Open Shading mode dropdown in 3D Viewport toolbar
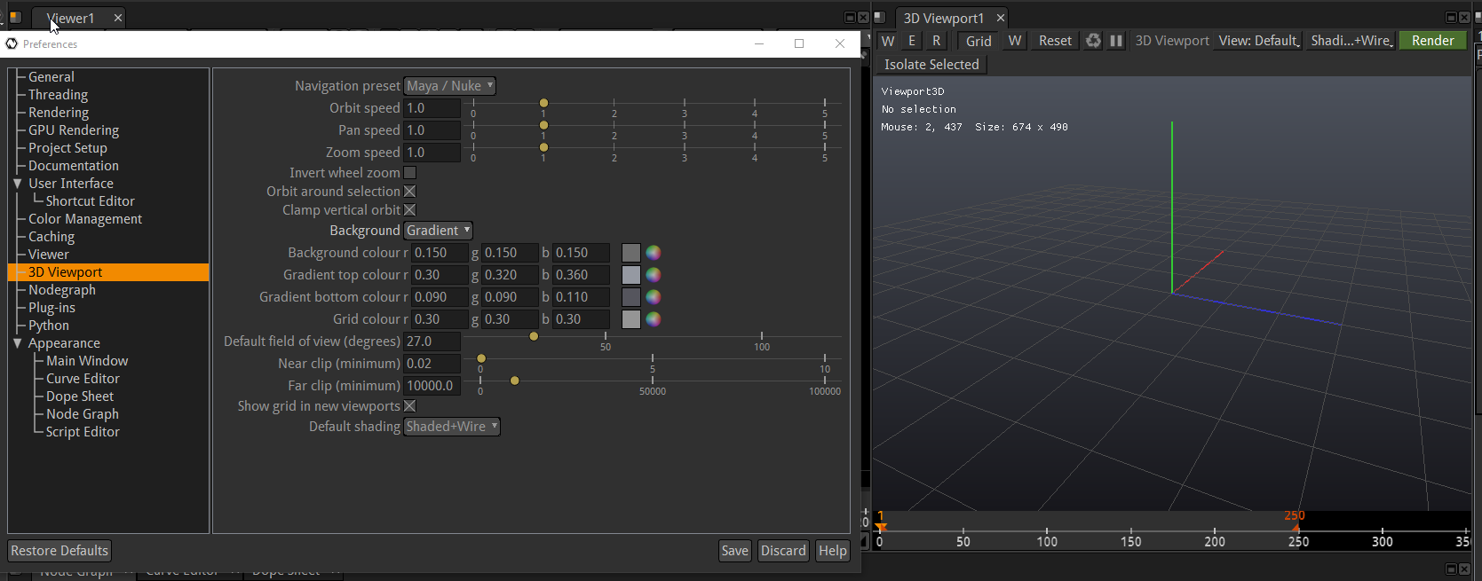Screen dimensions: 1482x581 click(x=1351, y=41)
